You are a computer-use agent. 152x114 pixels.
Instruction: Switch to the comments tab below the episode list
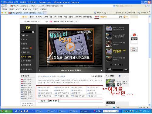tap(43, 101)
